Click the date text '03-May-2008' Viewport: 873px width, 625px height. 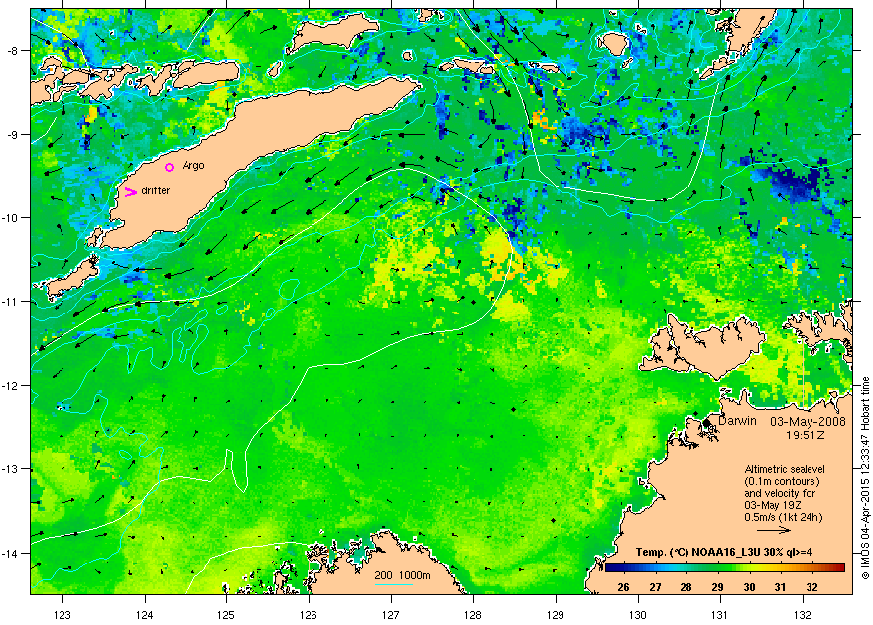(808, 422)
